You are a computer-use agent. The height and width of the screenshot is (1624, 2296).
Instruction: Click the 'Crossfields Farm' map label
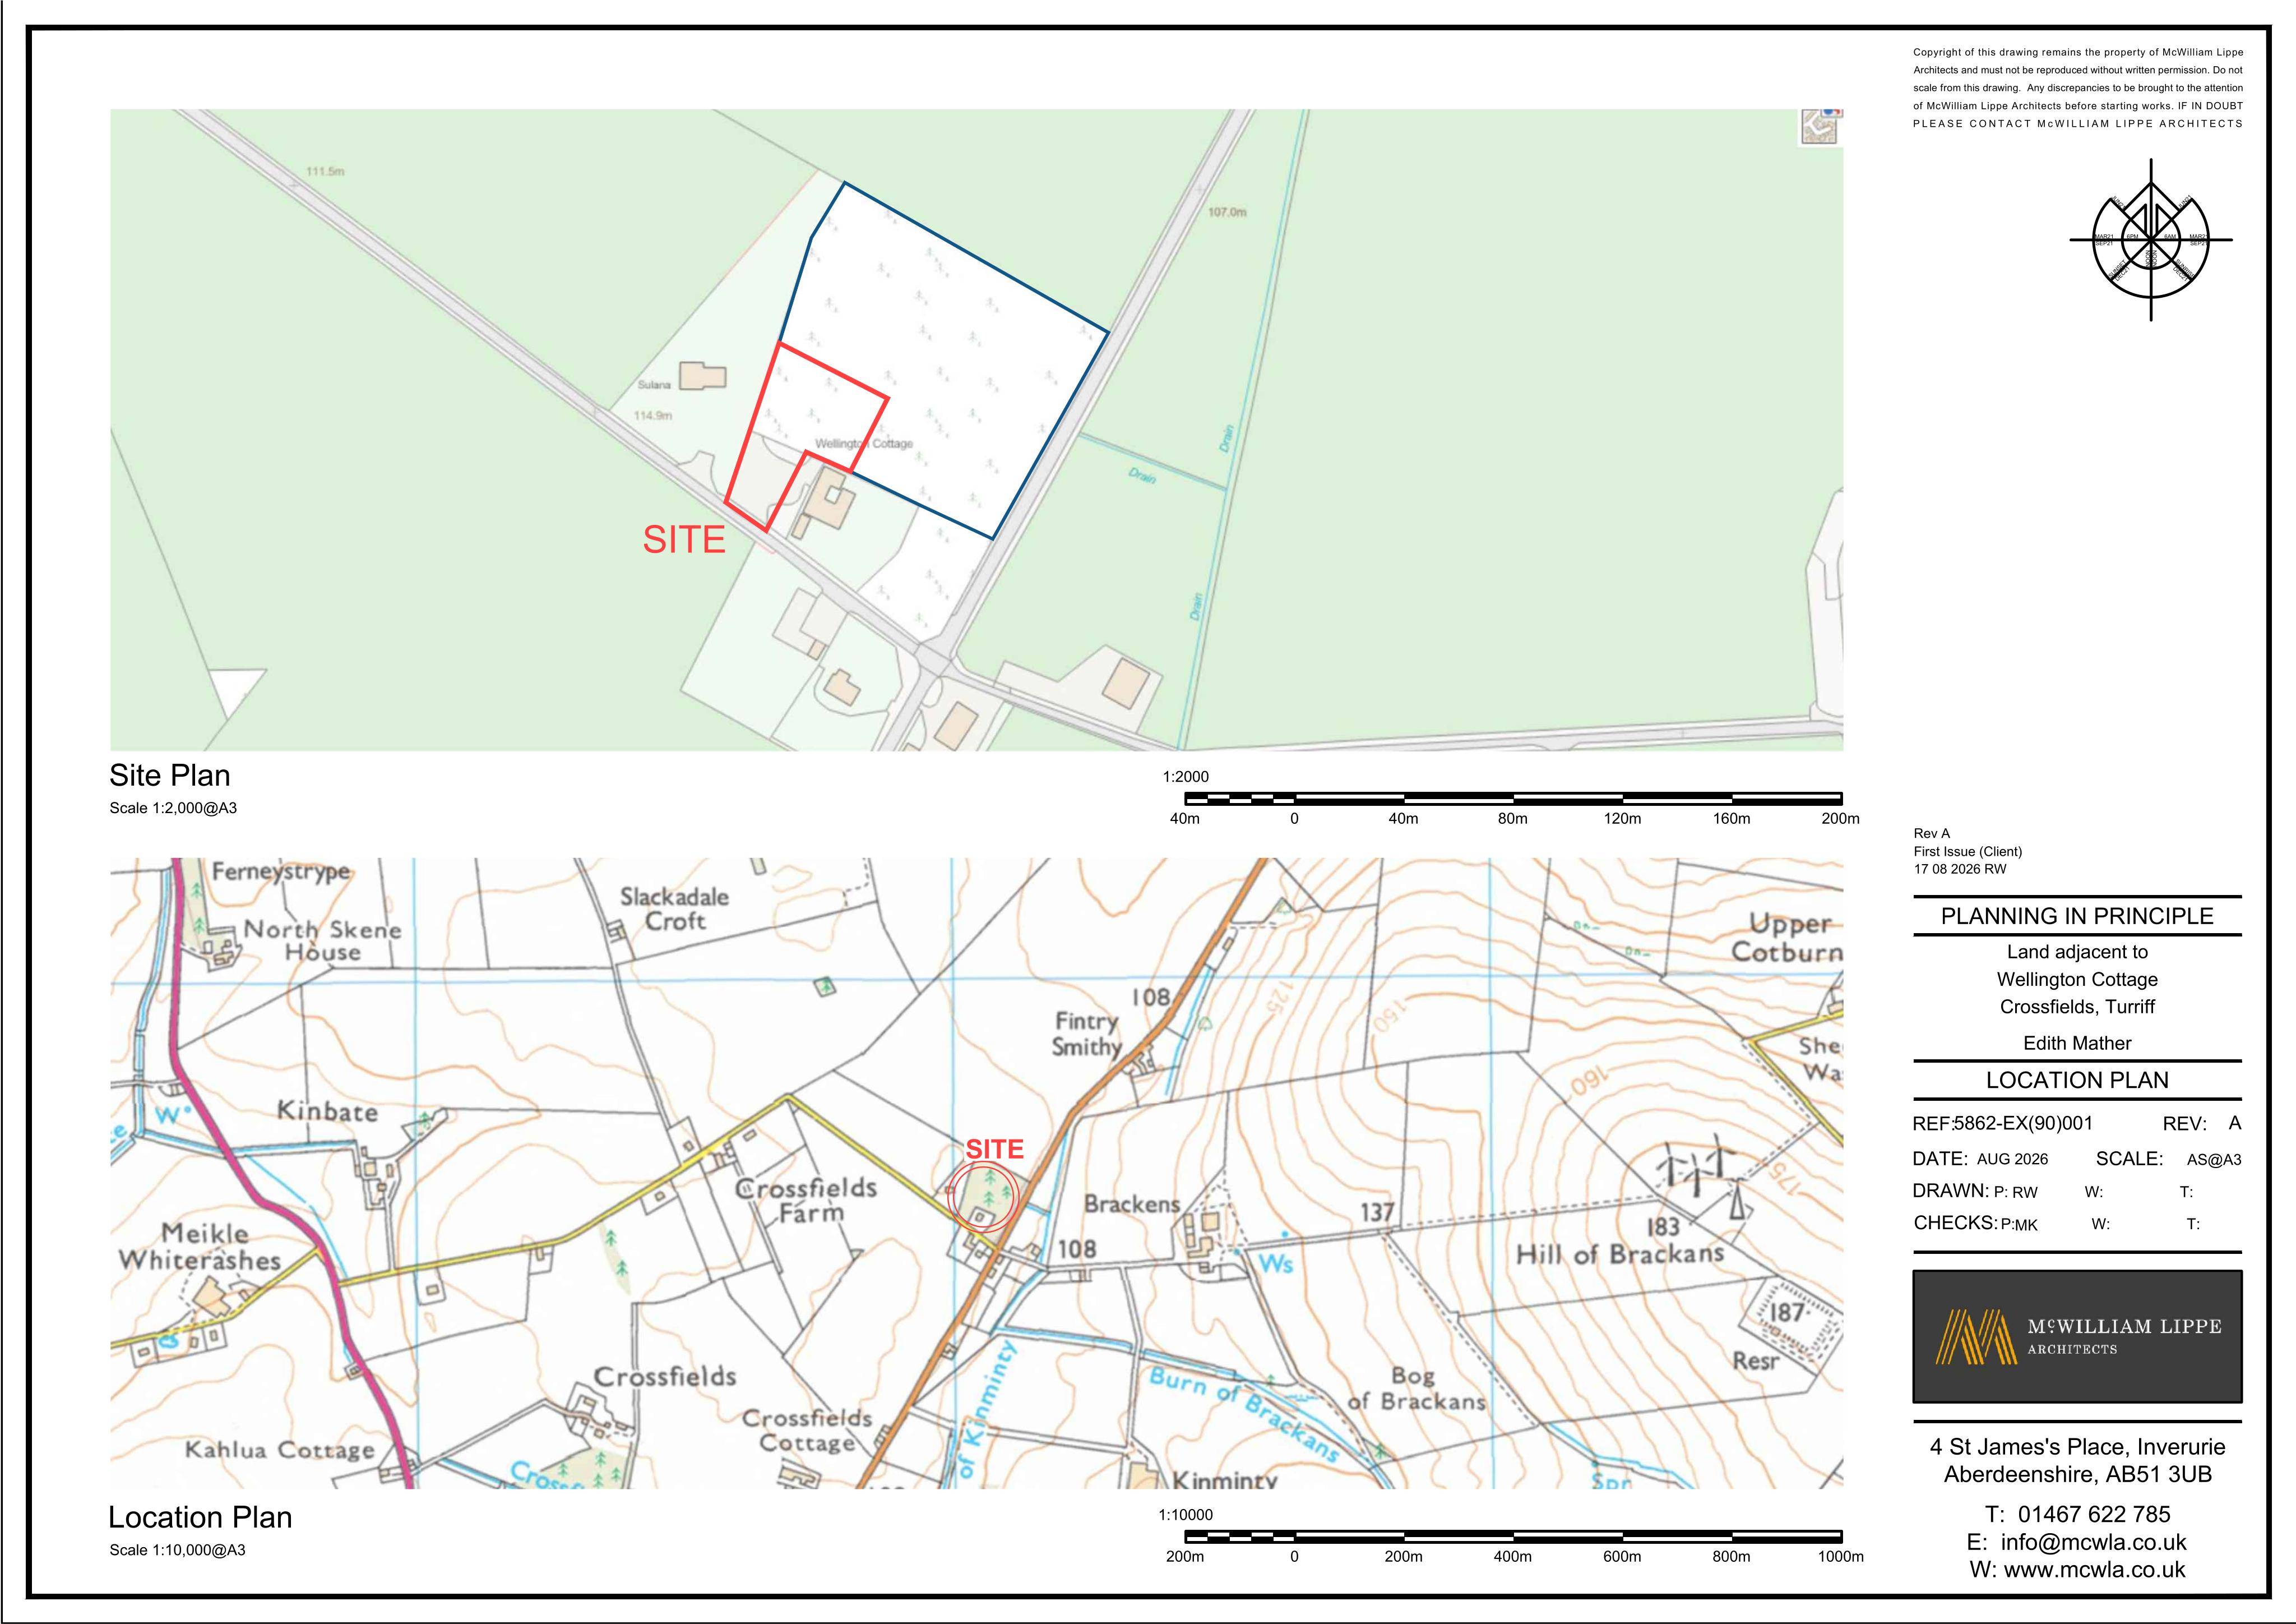(807, 1201)
